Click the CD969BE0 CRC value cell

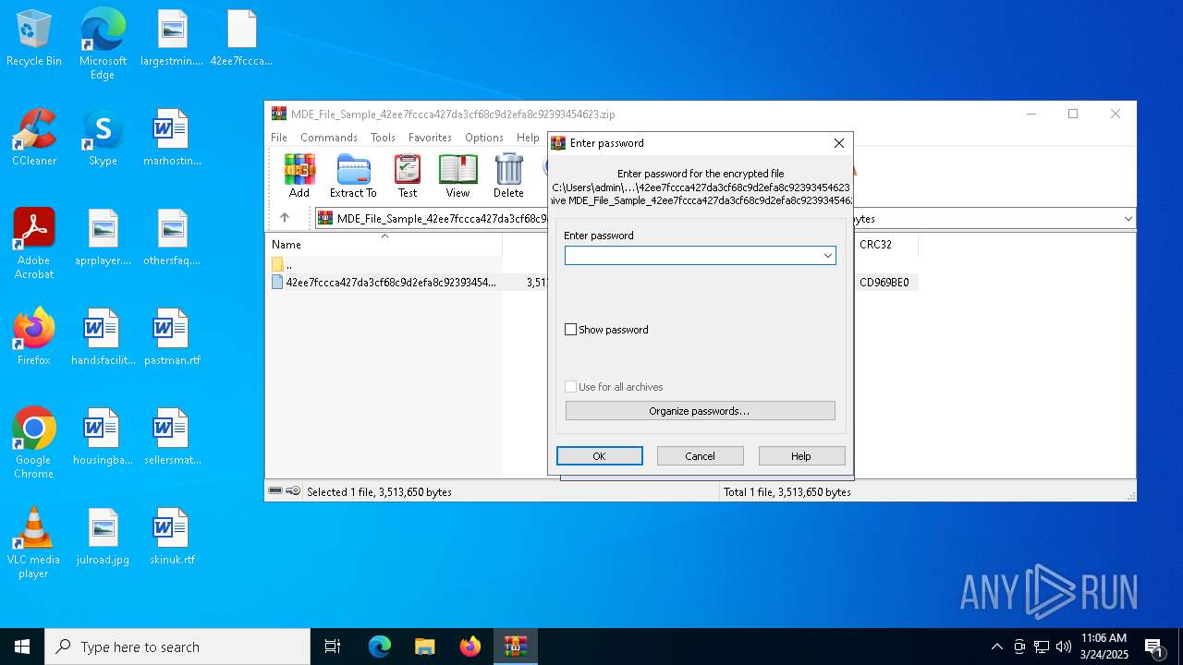pyautogui.click(x=884, y=283)
